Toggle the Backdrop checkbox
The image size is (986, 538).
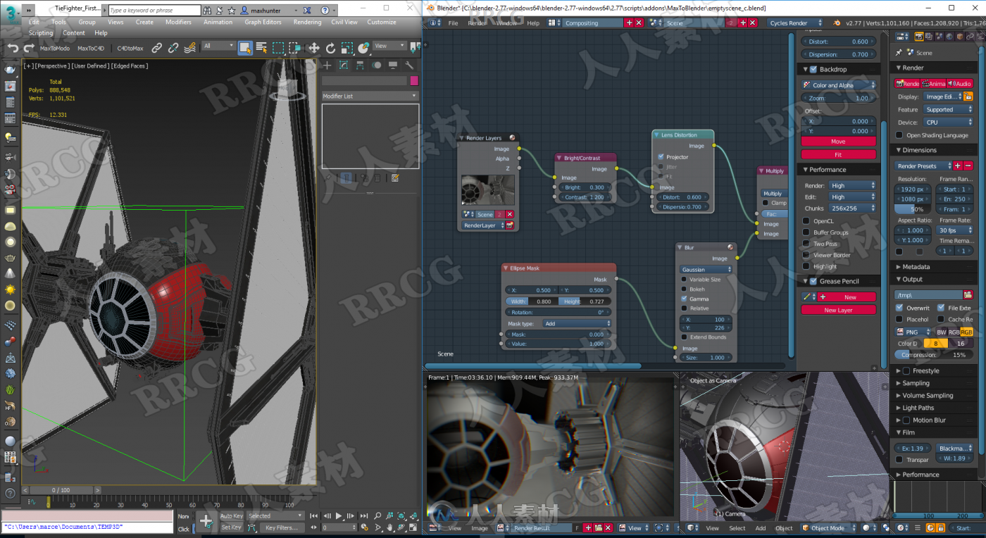(813, 69)
